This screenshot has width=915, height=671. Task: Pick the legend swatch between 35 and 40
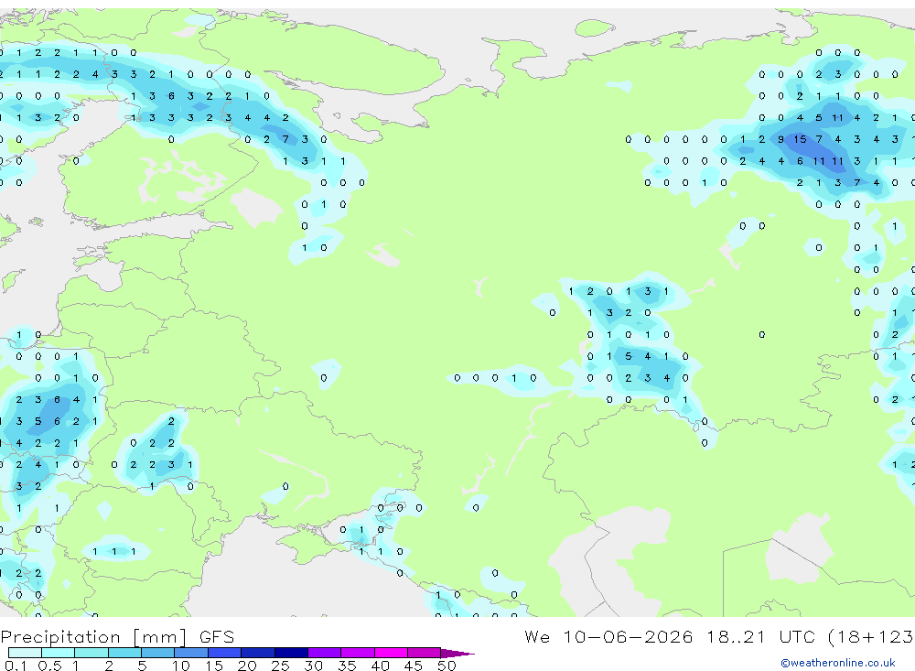click(x=358, y=653)
